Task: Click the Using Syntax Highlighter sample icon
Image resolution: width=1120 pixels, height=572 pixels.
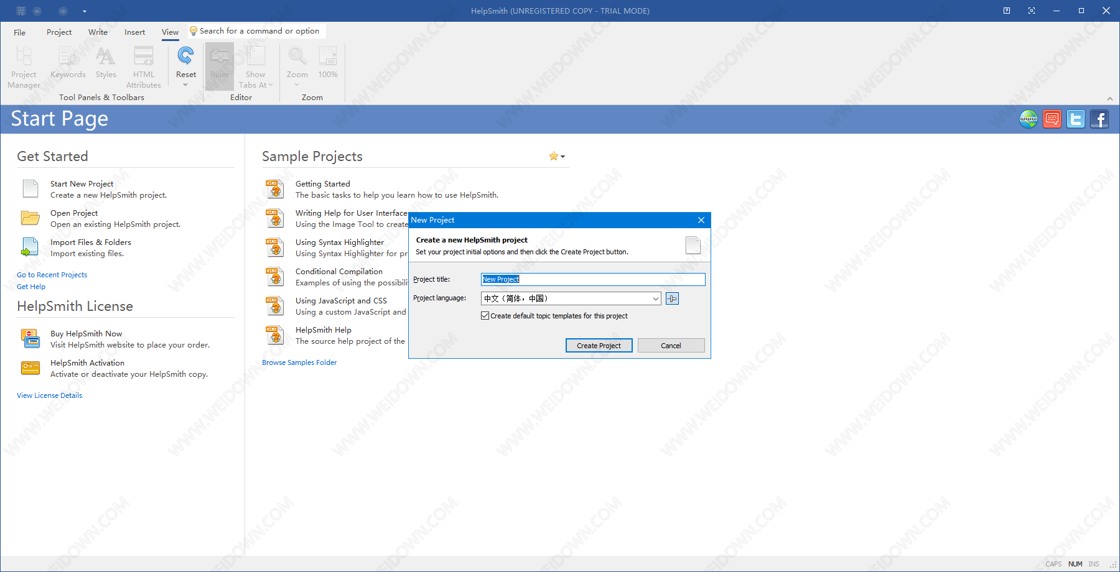Action: pyautogui.click(x=275, y=247)
